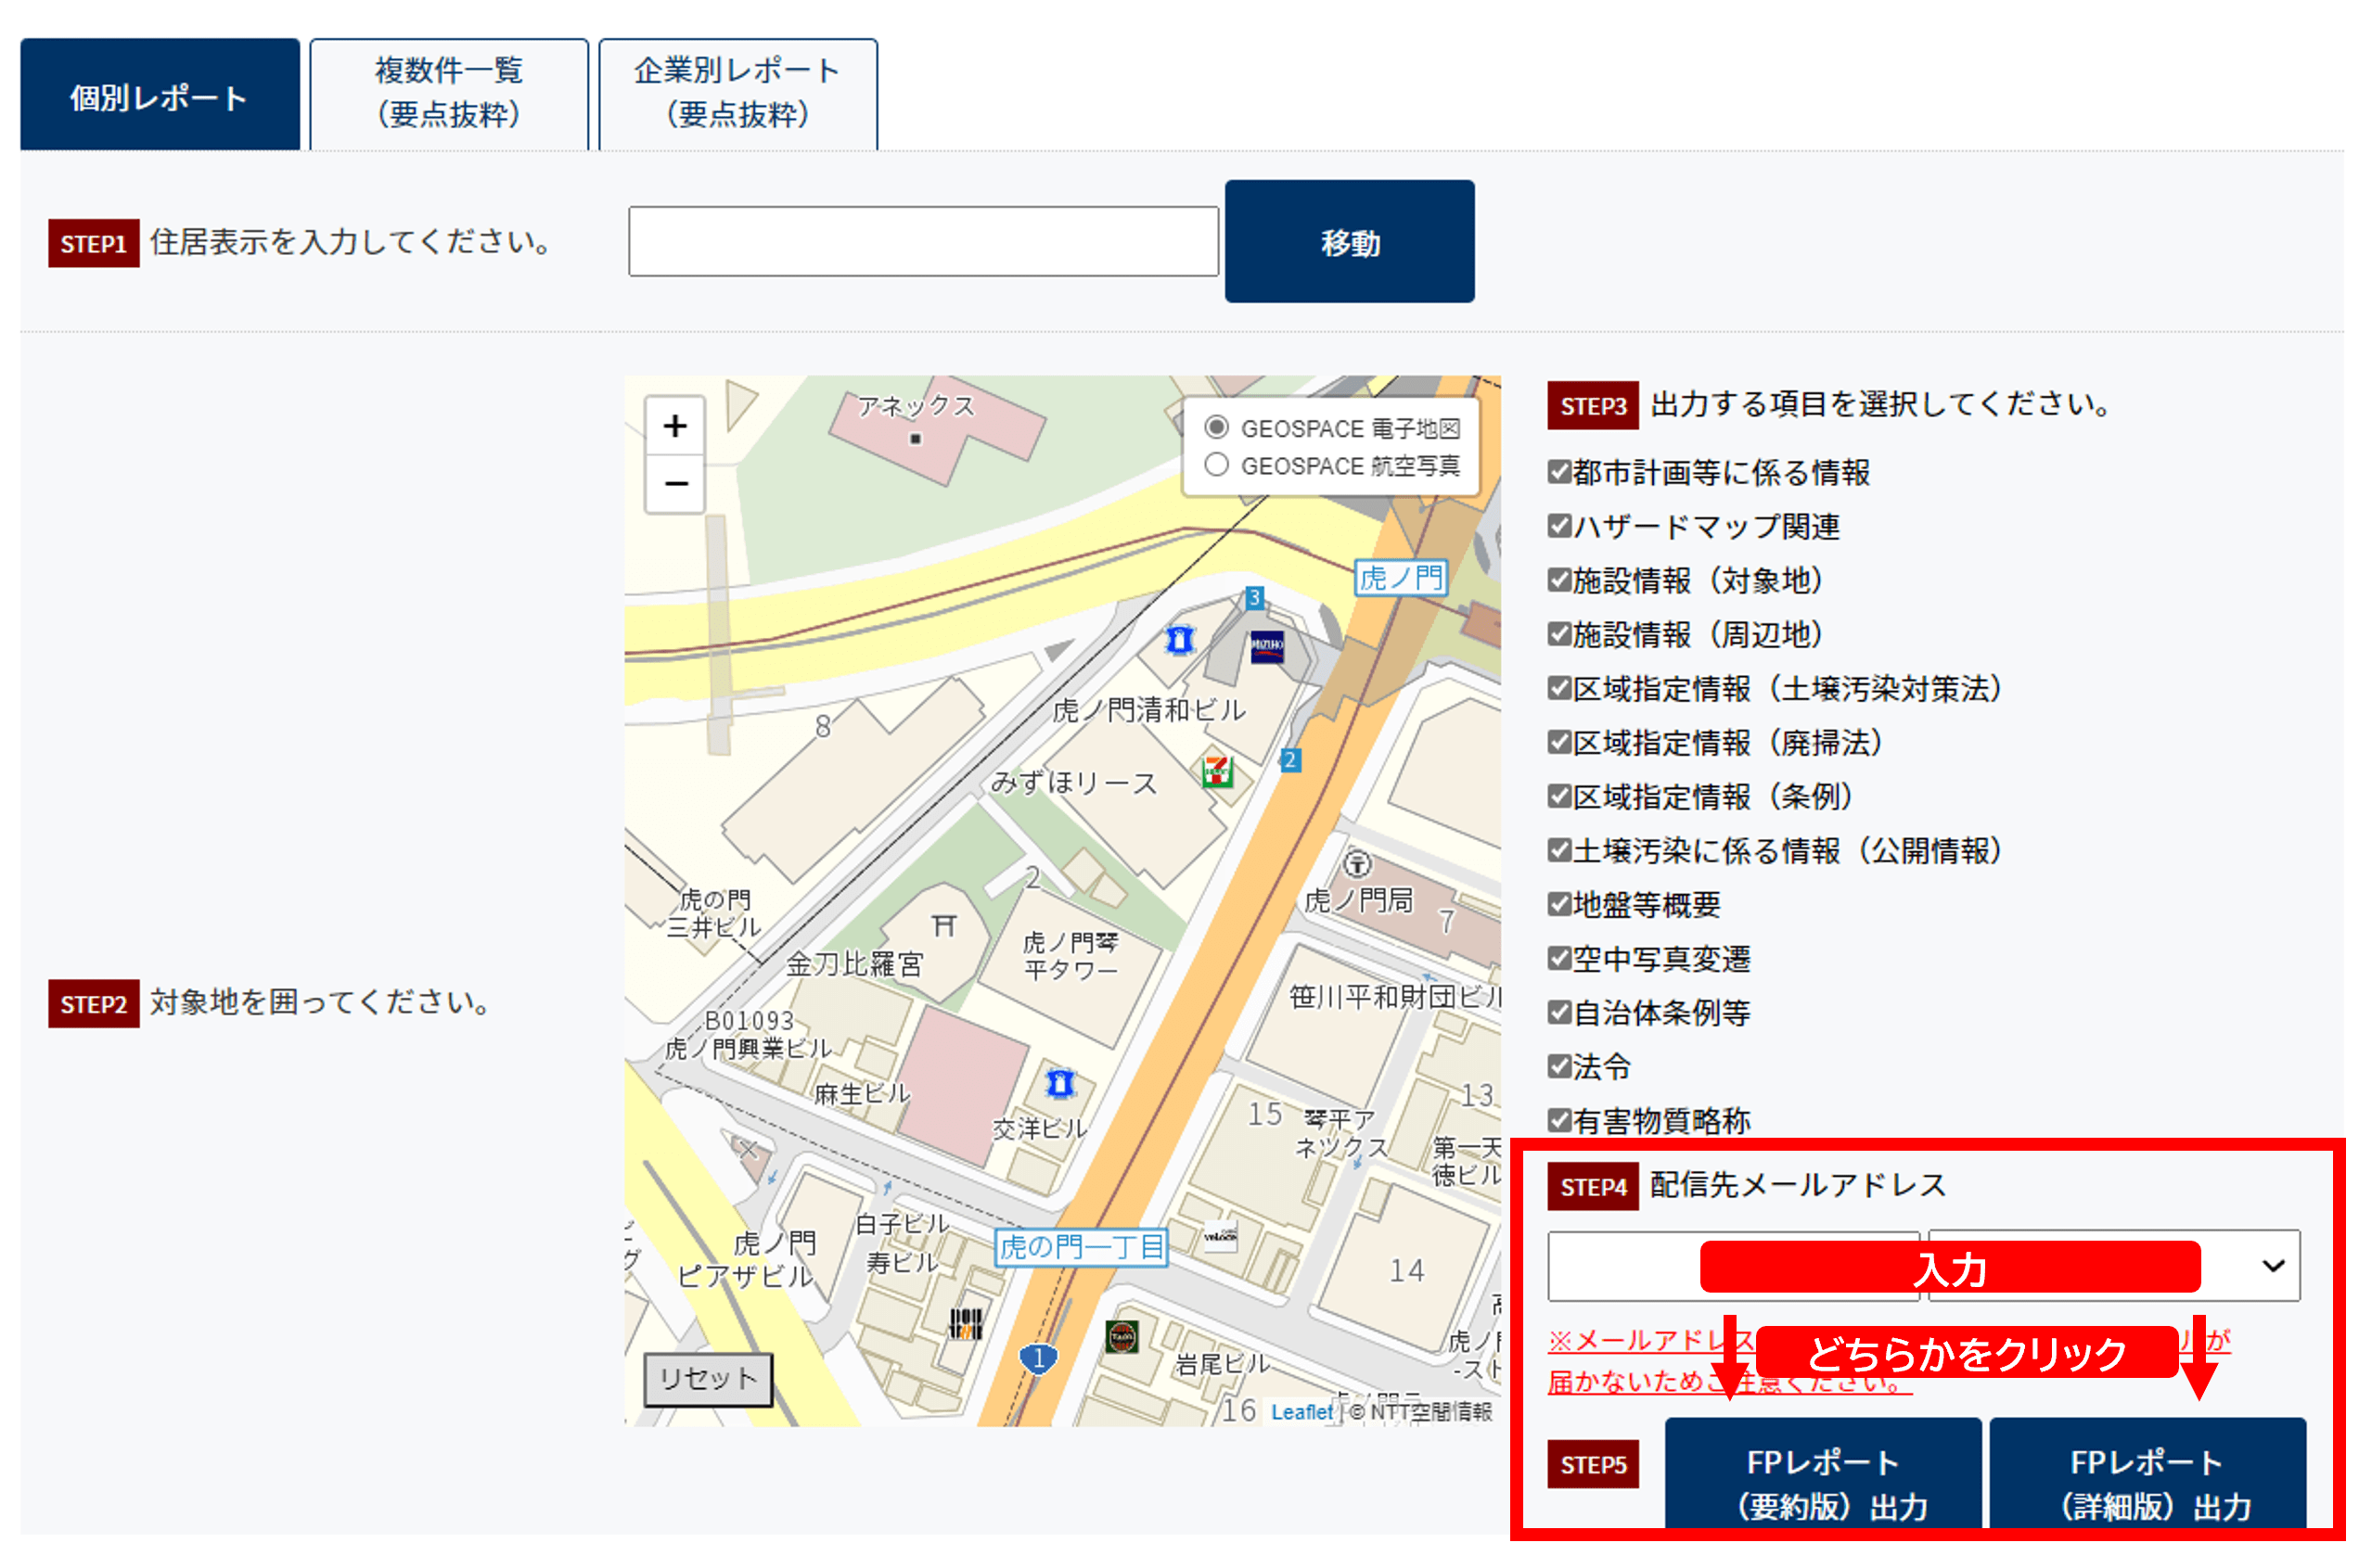The width and height of the screenshot is (2359, 1568).
Task: Zoom in on the map
Action: pos(675,426)
